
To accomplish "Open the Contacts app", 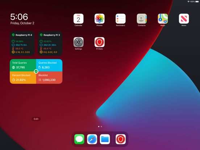I will click(142, 18).
